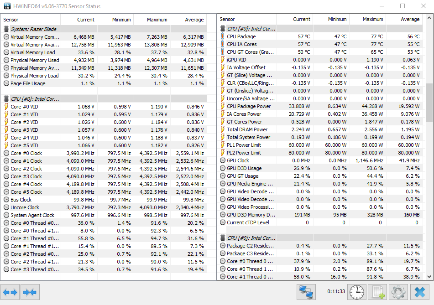
Task: Click the Core #5 VID lightning icon
Action: pos(6,145)
